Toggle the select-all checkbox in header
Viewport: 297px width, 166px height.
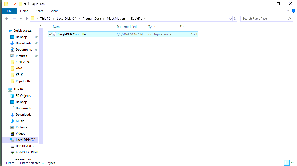pyautogui.click(x=48, y=27)
